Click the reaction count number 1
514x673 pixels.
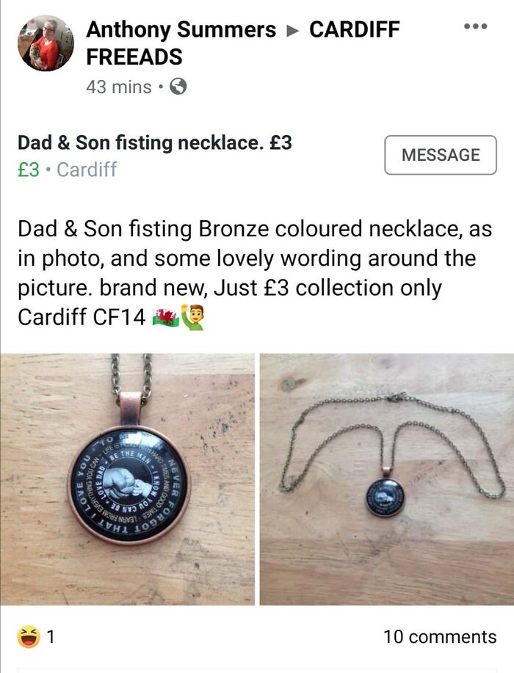tap(51, 637)
